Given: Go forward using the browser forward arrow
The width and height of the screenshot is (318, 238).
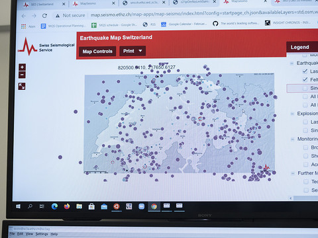Looking at the screenshot, I should point(34,16).
